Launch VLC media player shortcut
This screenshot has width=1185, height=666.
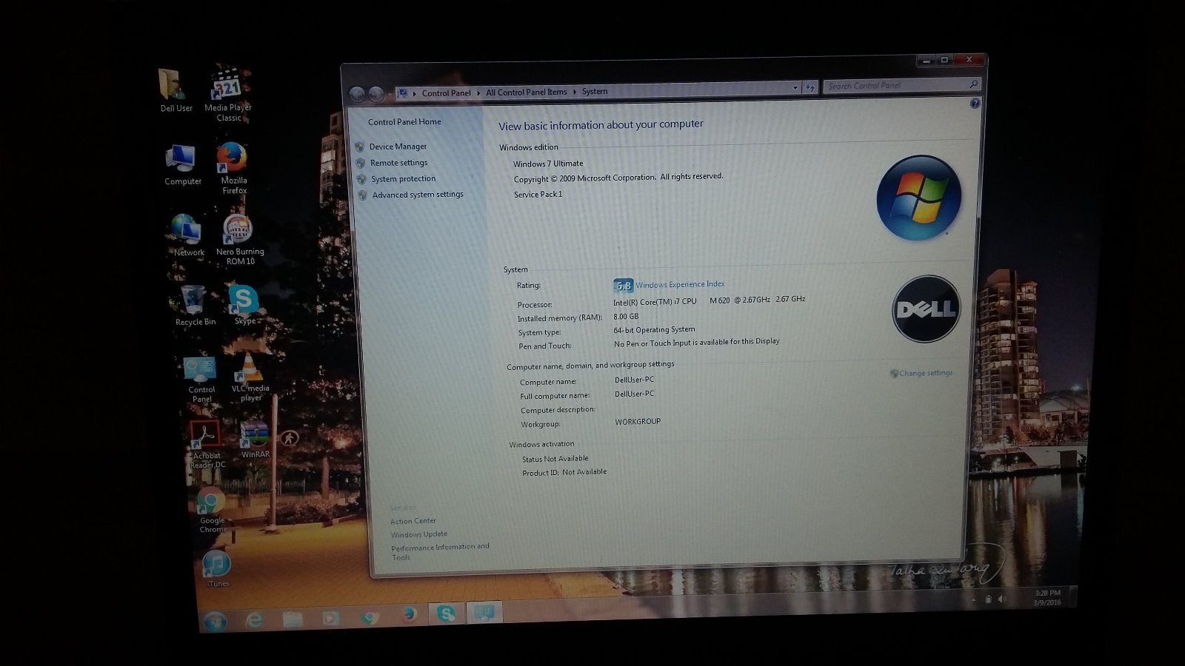250,377
